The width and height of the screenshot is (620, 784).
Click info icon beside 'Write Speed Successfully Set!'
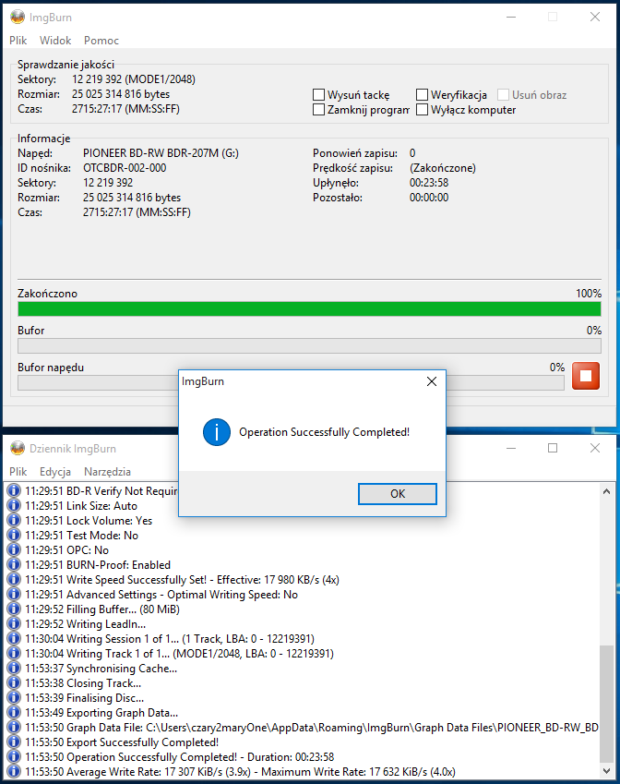click(14, 580)
